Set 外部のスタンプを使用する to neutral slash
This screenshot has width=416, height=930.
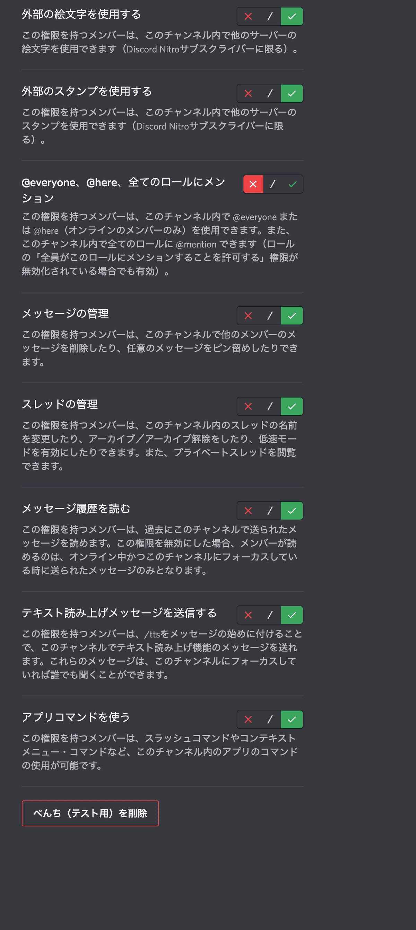click(270, 93)
